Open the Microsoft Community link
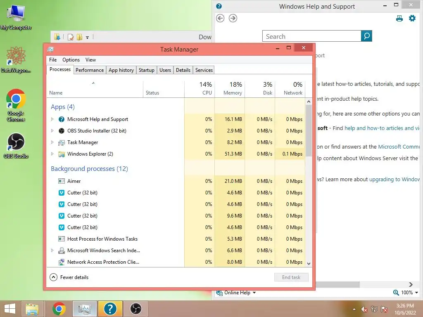 pyautogui.click(x=399, y=147)
